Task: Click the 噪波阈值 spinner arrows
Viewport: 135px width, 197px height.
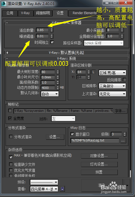Action: point(51,36)
